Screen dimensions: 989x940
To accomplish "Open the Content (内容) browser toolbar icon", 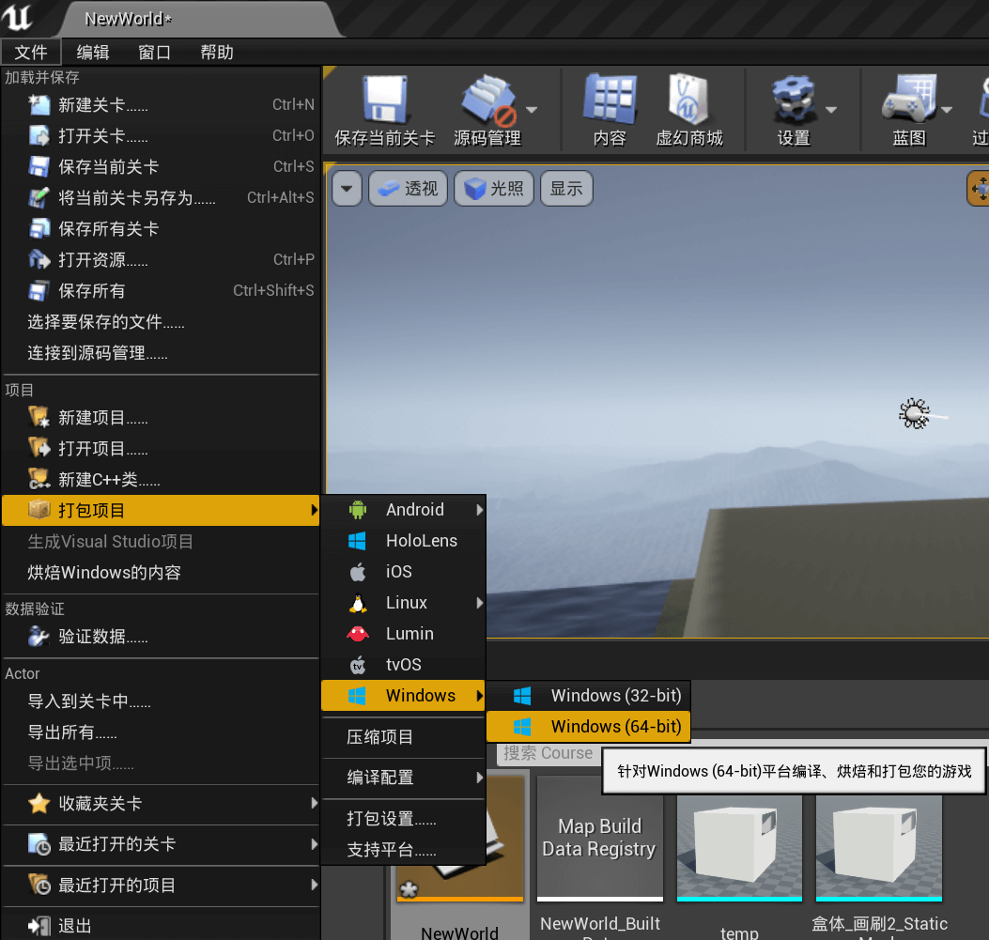I will click(610, 110).
